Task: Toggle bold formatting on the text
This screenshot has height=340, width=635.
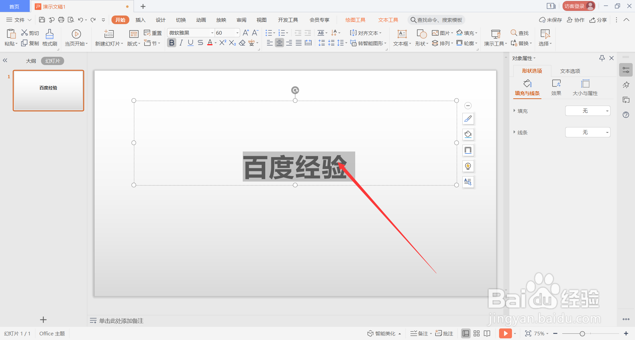Action: [171, 43]
